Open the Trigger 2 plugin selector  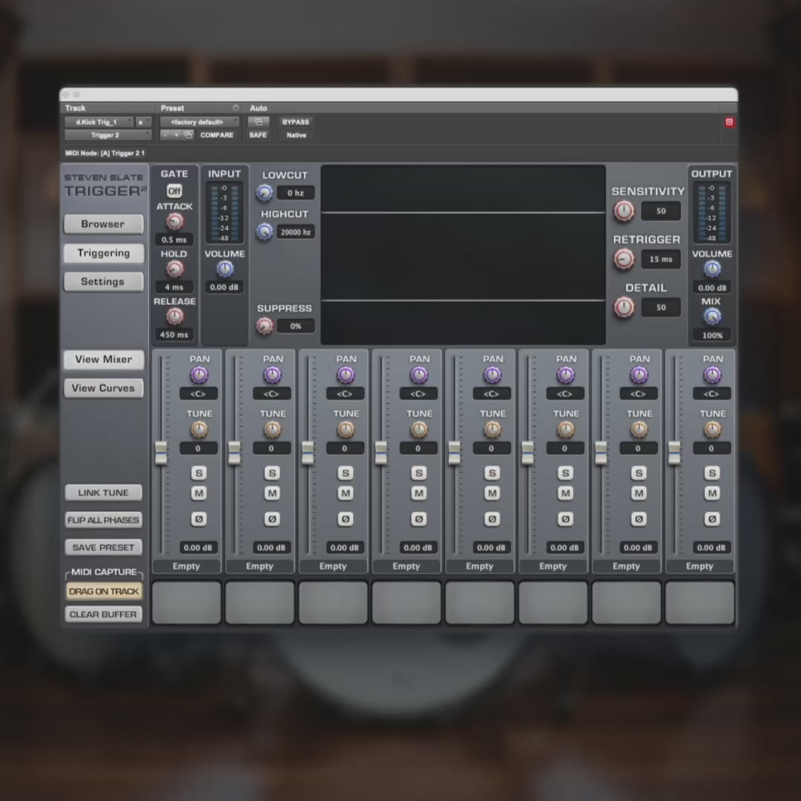tap(108, 135)
